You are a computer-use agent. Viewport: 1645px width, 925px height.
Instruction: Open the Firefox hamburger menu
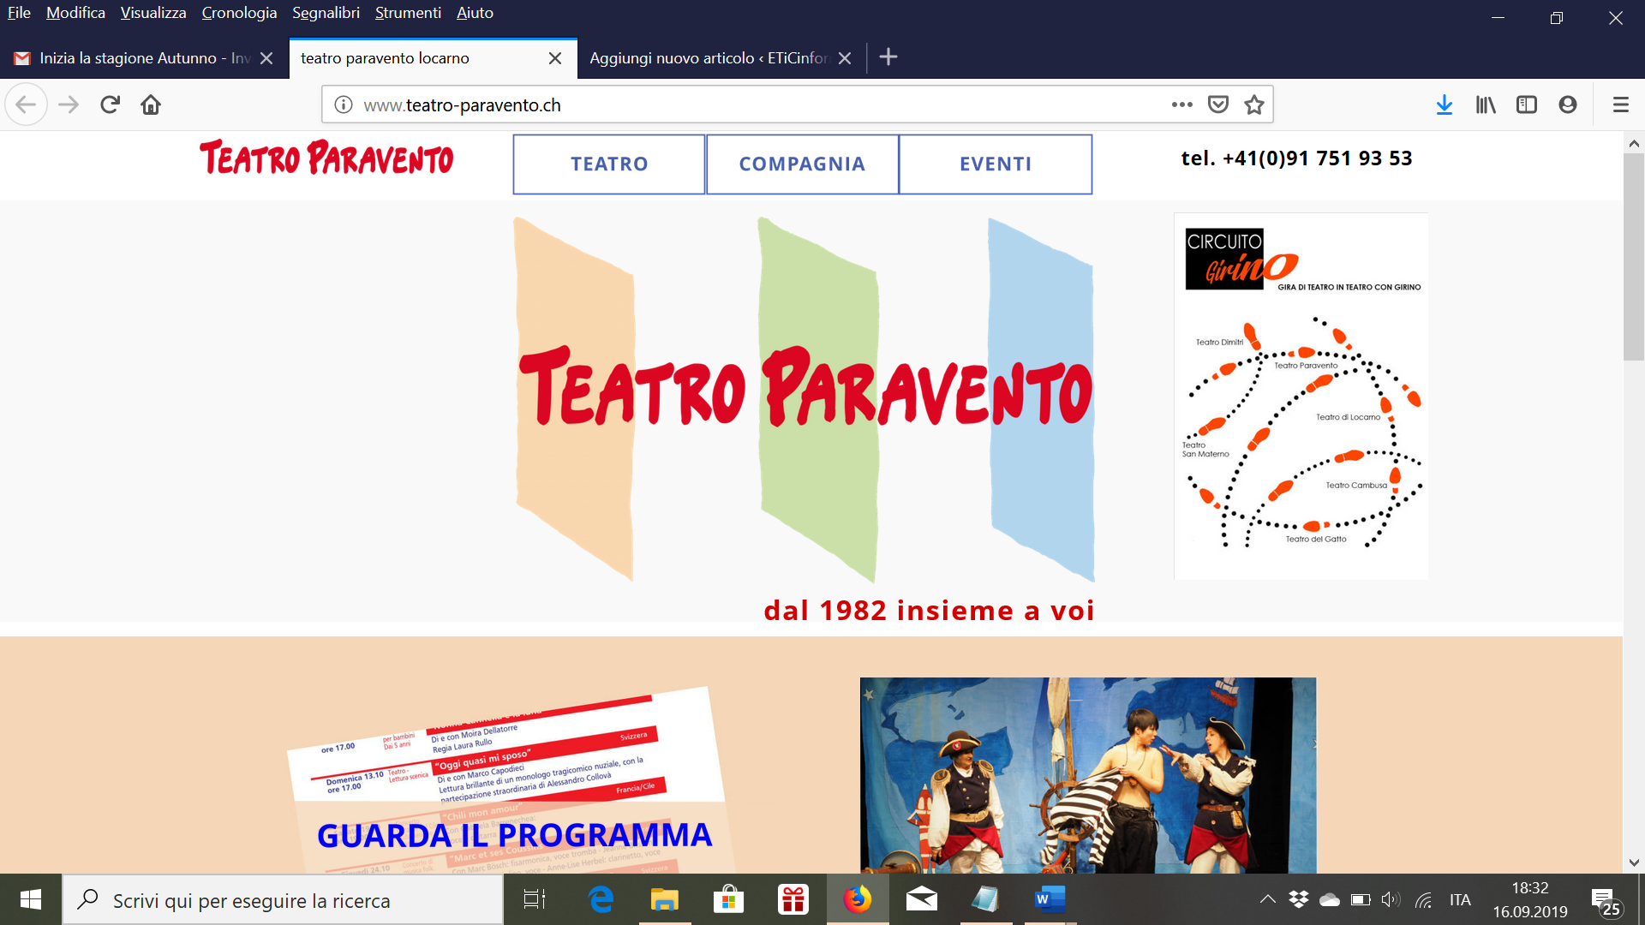tap(1620, 104)
